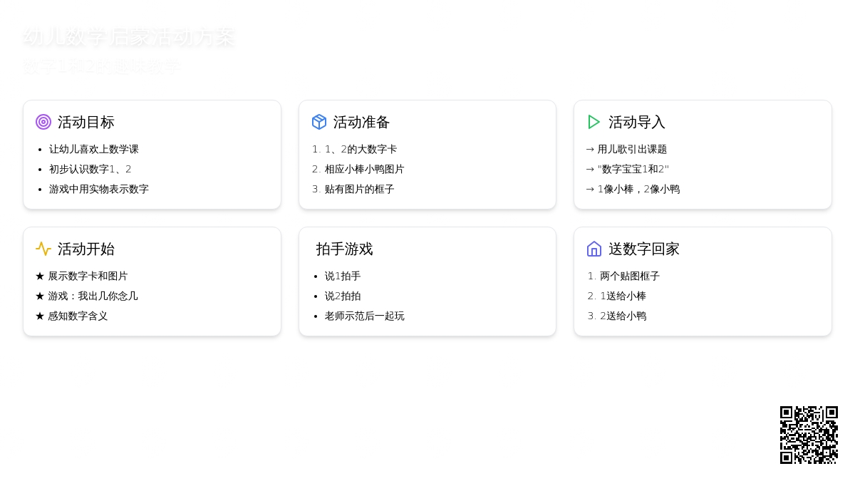The image size is (855, 481).
Task: Click the green play icon beside 活动导入
Action: (594, 122)
